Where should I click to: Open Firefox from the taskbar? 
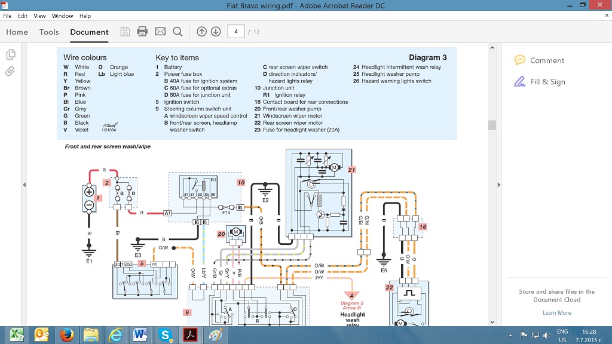tap(66, 335)
